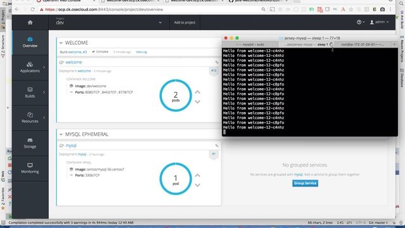405x228 pixels.
Task: Collapse the WELCOME service group
Action: [x=61, y=43]
